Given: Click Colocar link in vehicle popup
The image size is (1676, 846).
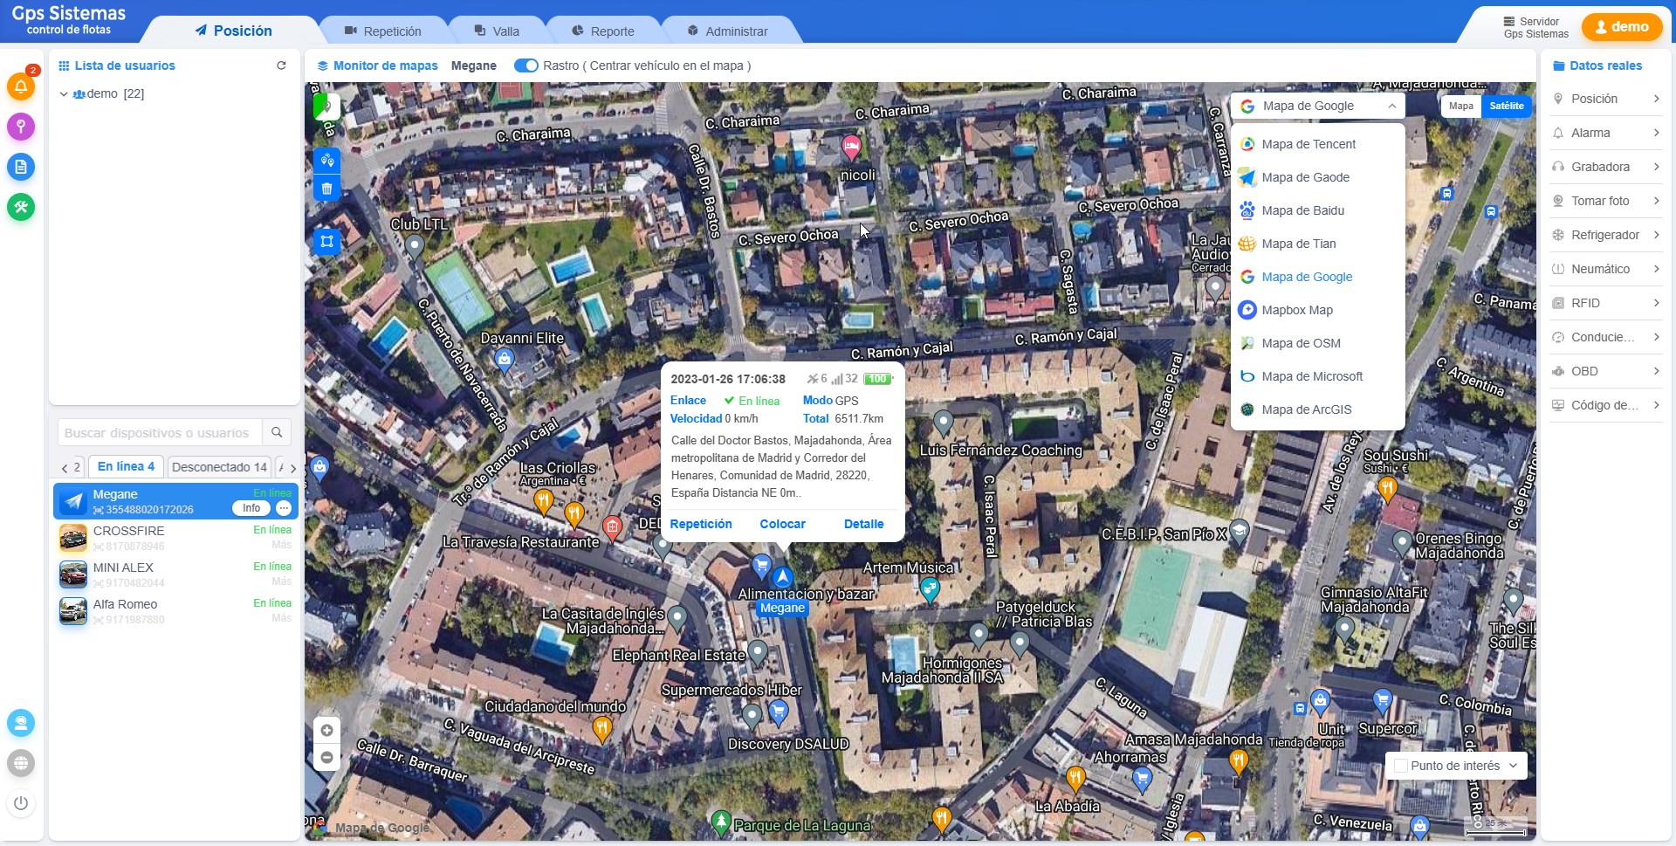Looking at the screenshot, I should (782, 524).
